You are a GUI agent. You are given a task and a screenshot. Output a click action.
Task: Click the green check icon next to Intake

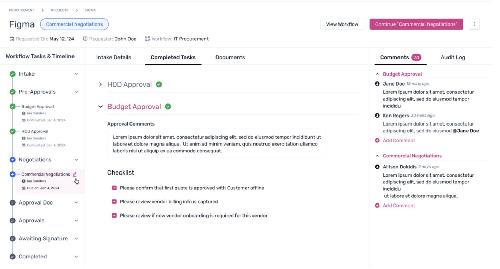pyautogui.click(x=12, y=74)
